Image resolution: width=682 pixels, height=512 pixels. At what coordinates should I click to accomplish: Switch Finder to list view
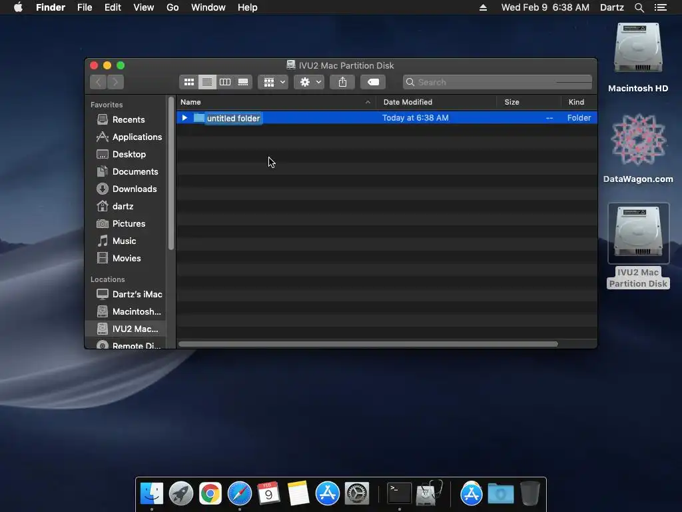207,82
